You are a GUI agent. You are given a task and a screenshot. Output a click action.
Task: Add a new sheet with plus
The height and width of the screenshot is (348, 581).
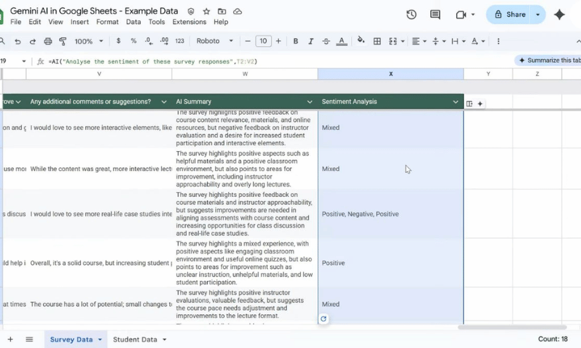pyautogui.click(x=11, y=339)
